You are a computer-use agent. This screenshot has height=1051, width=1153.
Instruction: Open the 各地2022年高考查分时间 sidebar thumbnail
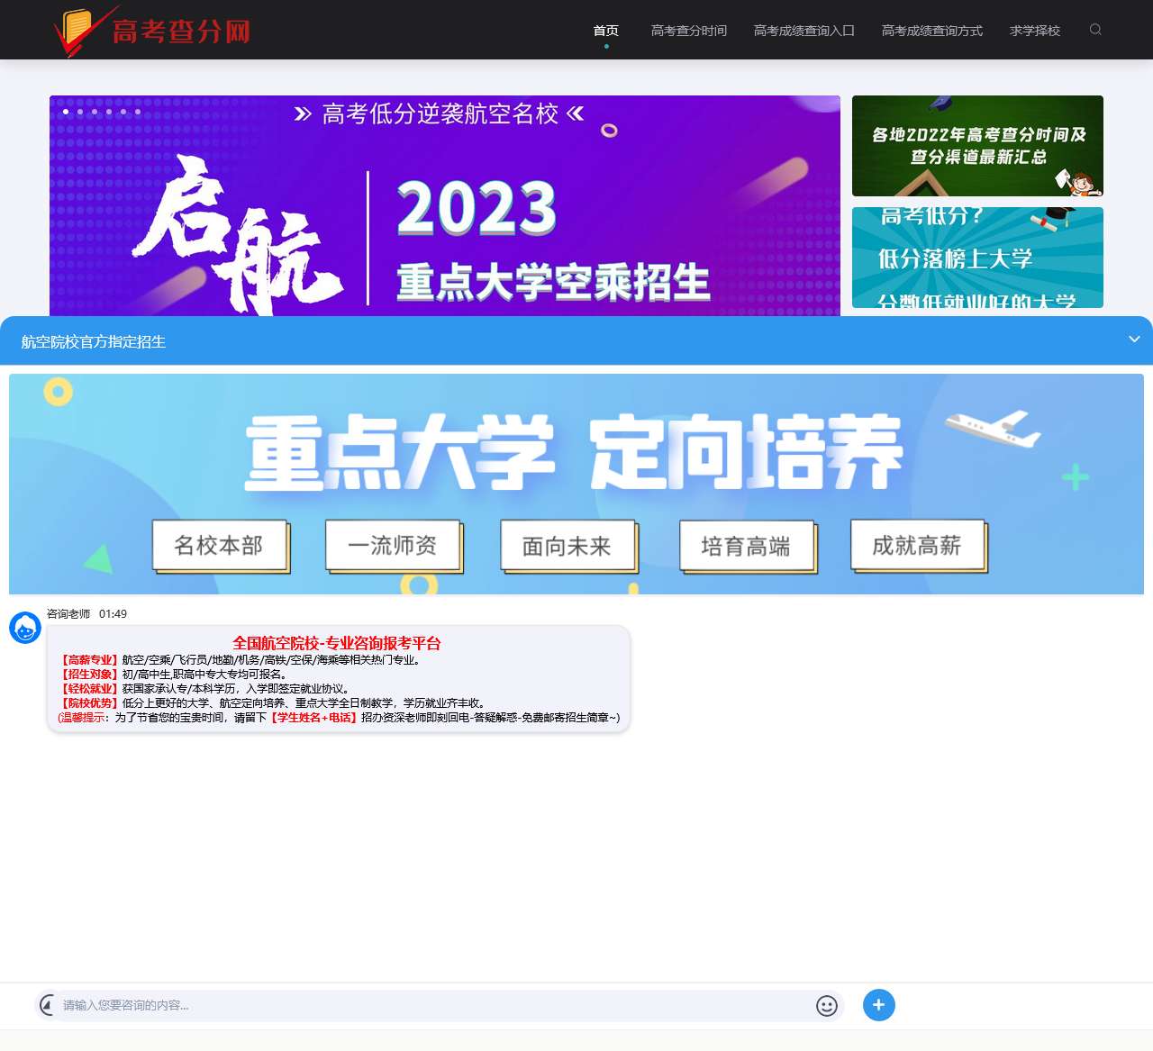click(x=977, y=146)
